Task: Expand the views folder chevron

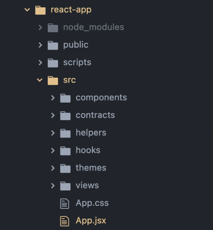Action: coord(53,186)
